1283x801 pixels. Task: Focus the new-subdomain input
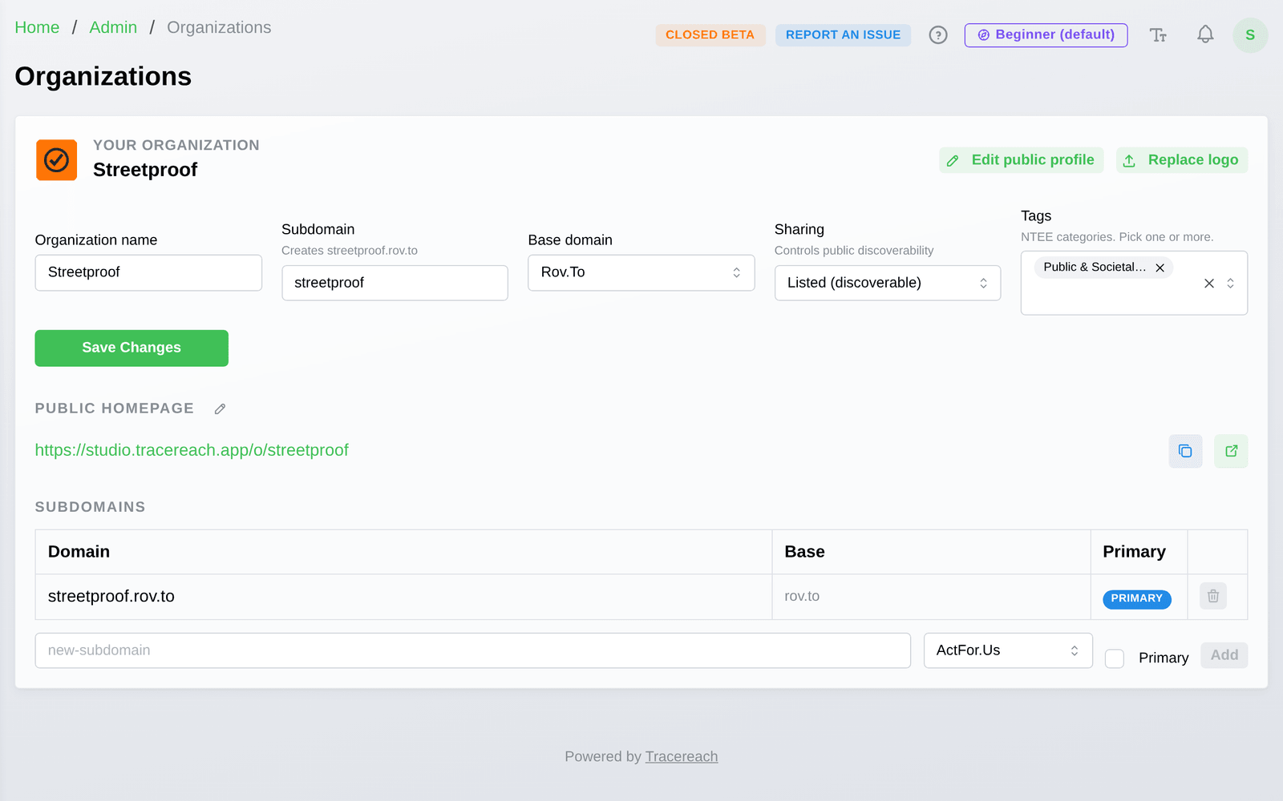[x=473, y=650]
